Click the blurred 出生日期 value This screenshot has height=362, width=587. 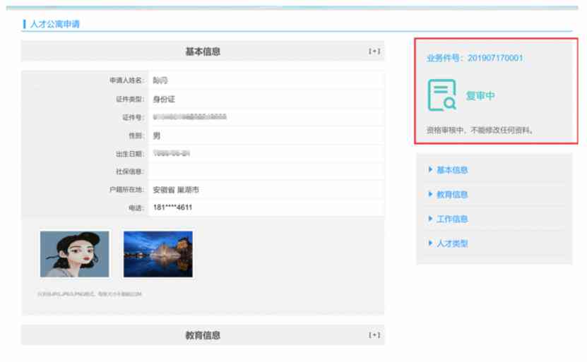[x=172, y=153]
